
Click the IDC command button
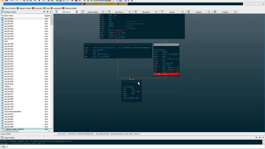click(4, 147)
